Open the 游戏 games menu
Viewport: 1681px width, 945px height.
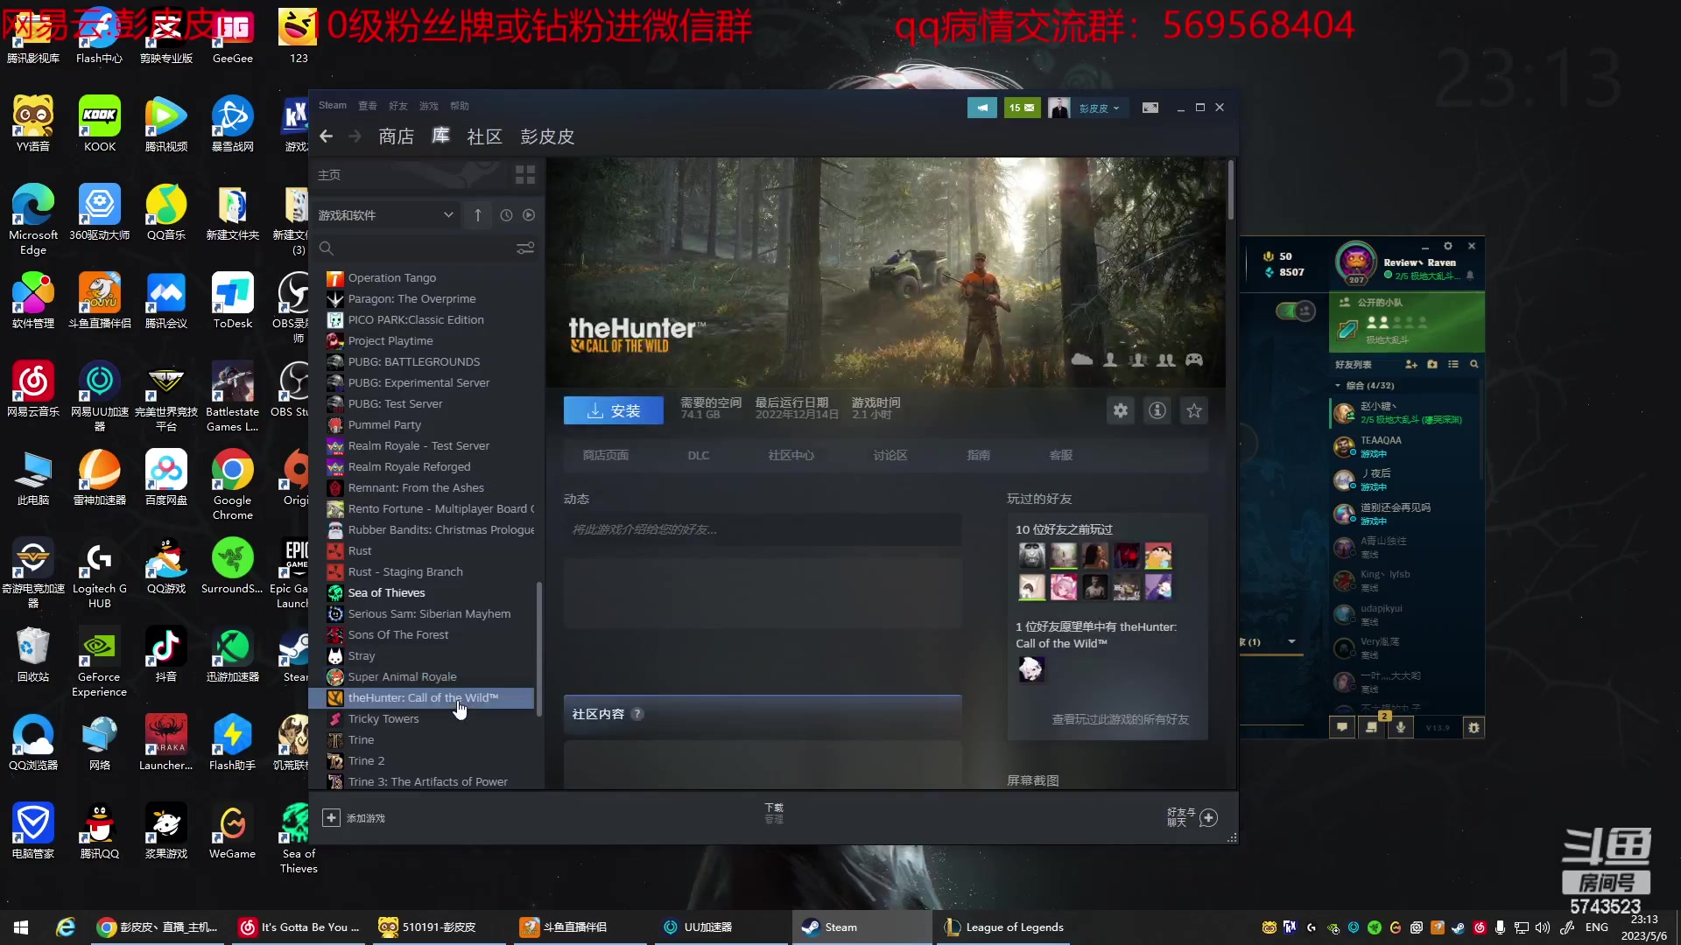[x=429, y=106]
